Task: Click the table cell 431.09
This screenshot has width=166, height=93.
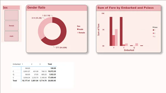Action: click(x=36, y=71)
